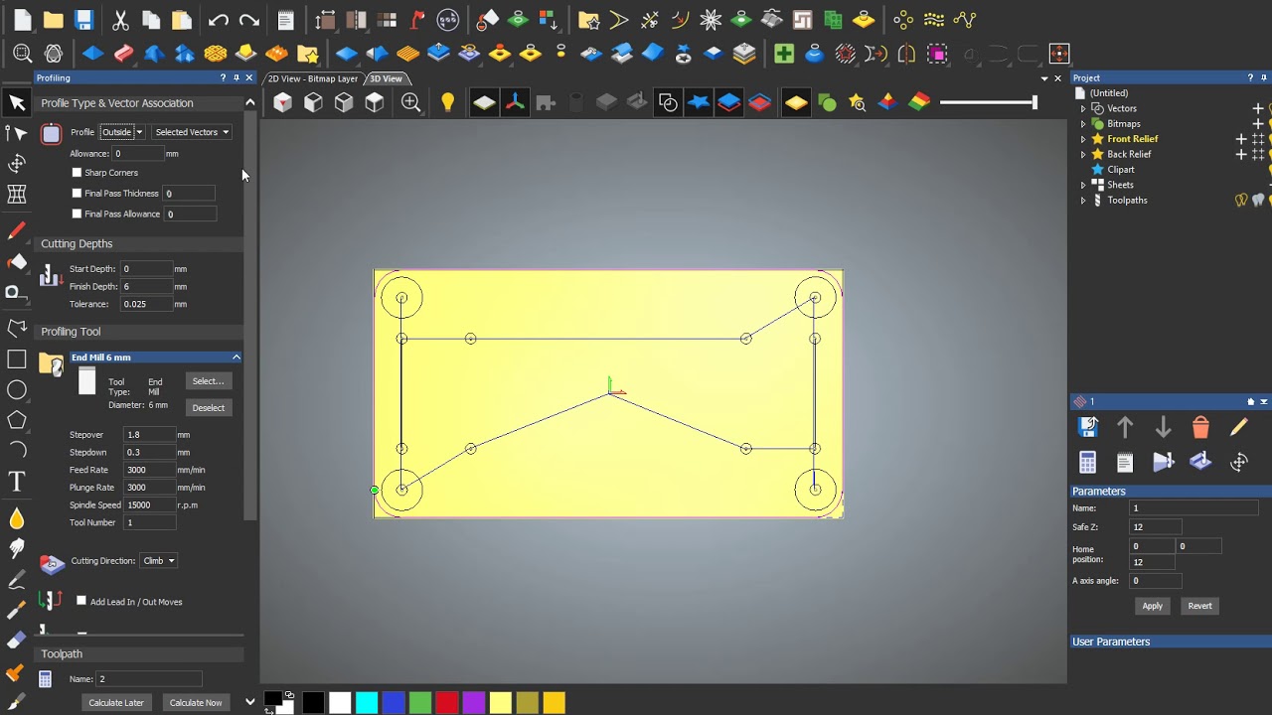Screen dimensions: 1272x715
Task: Click the tool Select... button
Action: [x=208, y=381]
